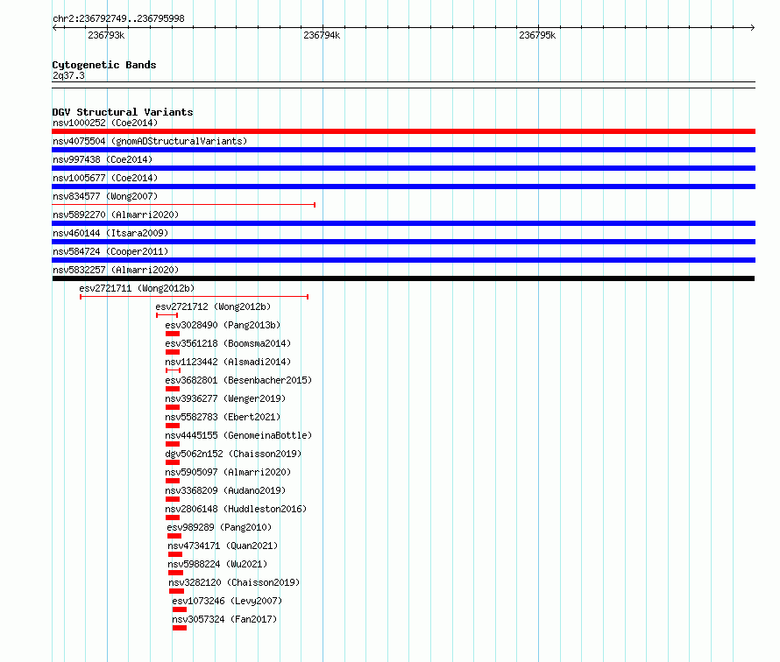Image resolution: width=780 pixels, height=662 pixels.
Task: Open nsv3282120 (Chaisson2019) variant
Action: click(234, 582)
